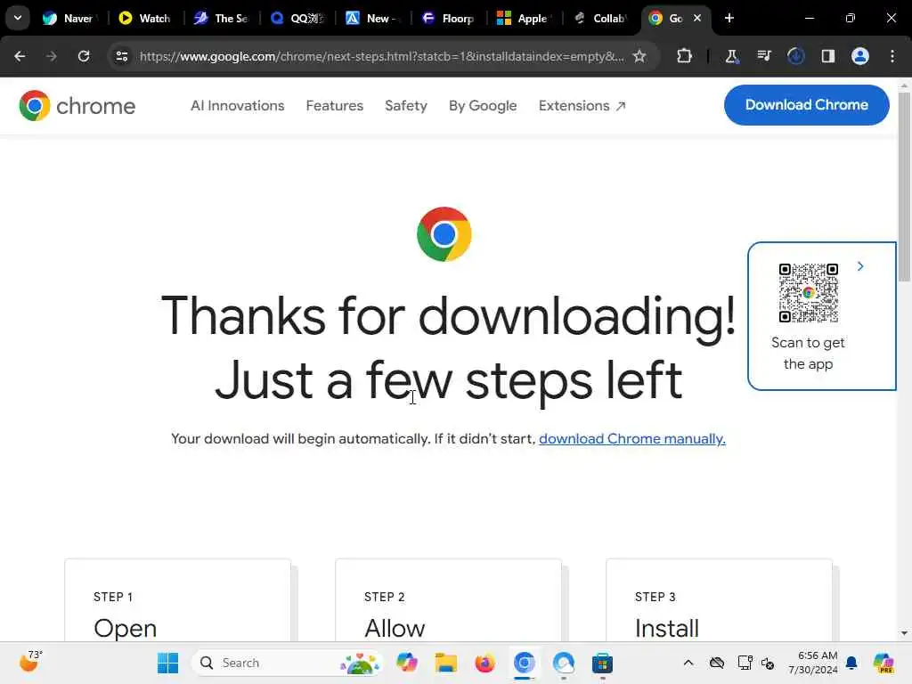Switch to the Naver tab
The image size is (912, 684).
tap(68, 18)
